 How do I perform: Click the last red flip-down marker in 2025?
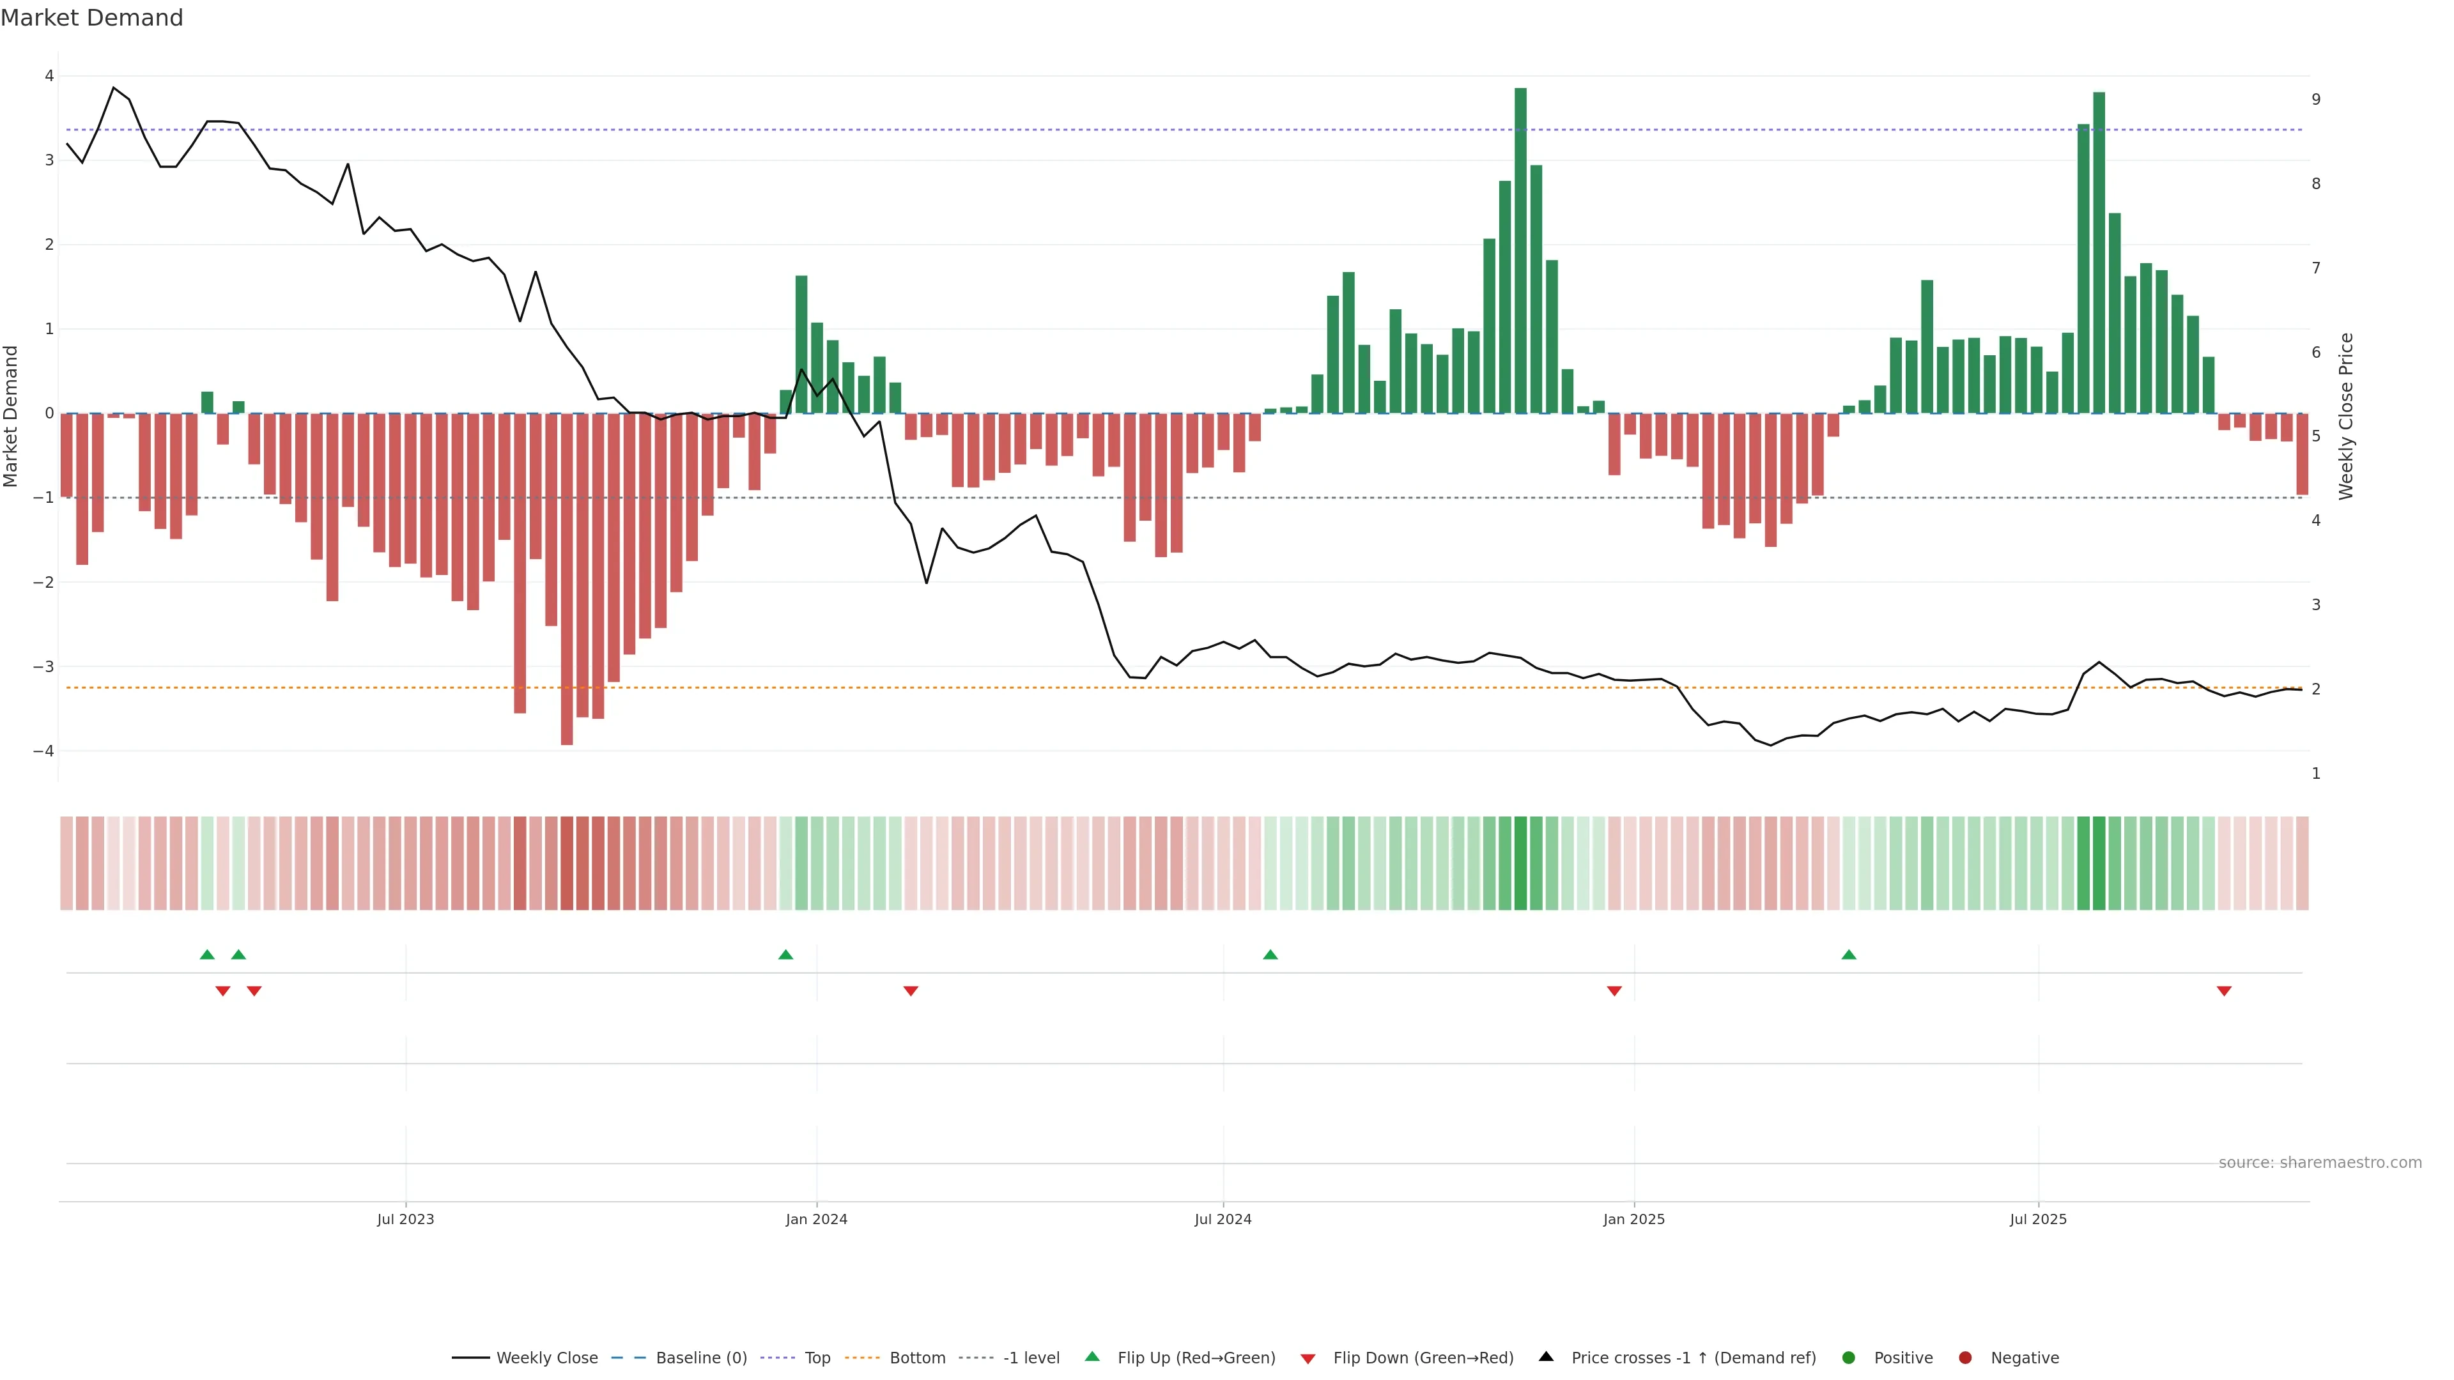pyautogui.click(x=2225, y=992)
